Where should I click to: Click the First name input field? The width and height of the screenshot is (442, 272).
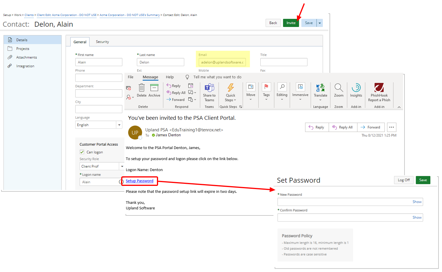click(99, 62)
